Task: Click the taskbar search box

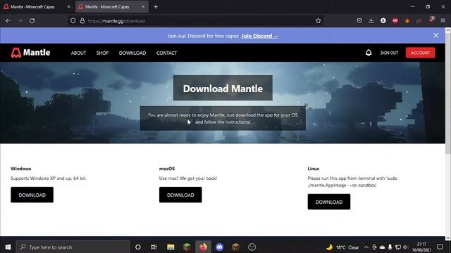Action: click(73, 247)
